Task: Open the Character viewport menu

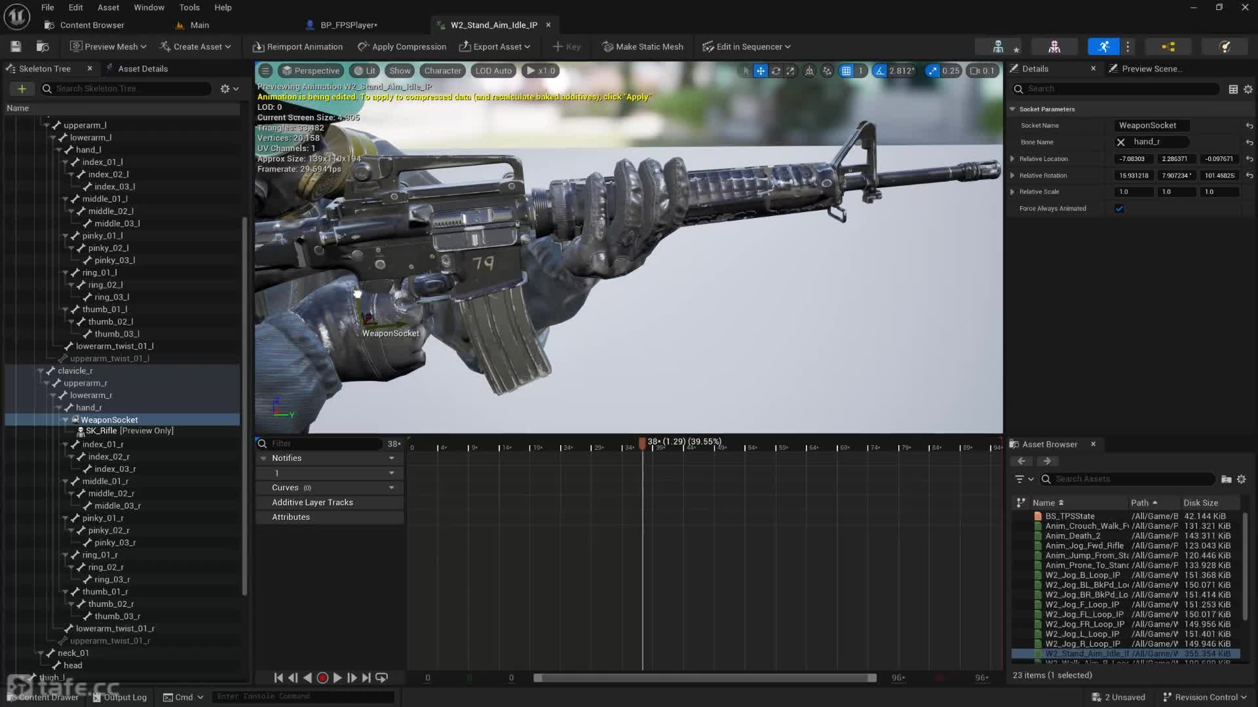Action: point(442,71)
